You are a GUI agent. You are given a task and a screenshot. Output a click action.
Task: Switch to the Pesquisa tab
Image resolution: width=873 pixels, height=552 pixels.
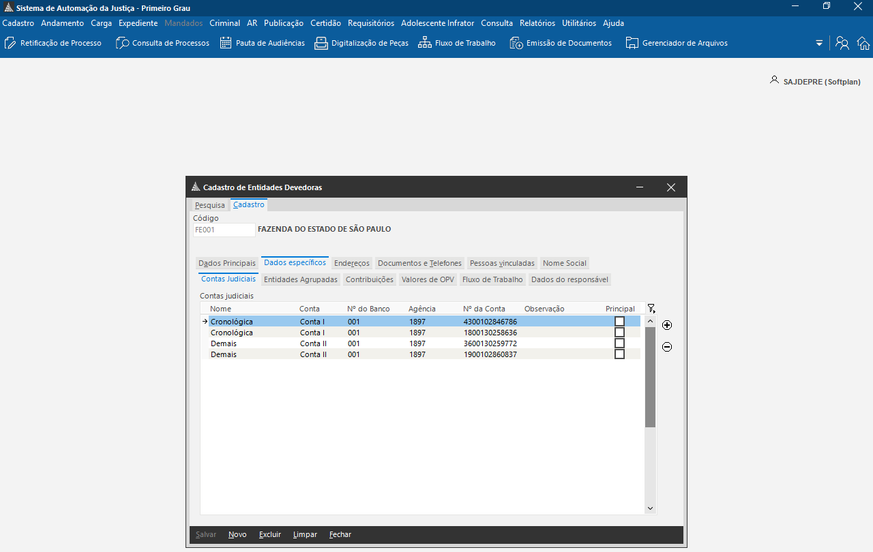[209, 205]
